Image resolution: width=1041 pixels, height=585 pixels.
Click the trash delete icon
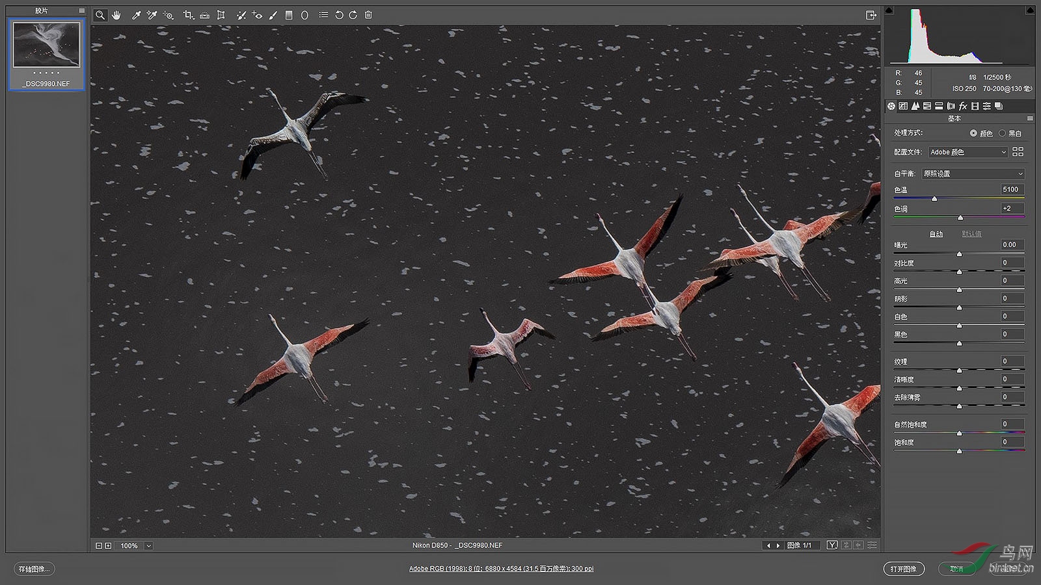368,15
